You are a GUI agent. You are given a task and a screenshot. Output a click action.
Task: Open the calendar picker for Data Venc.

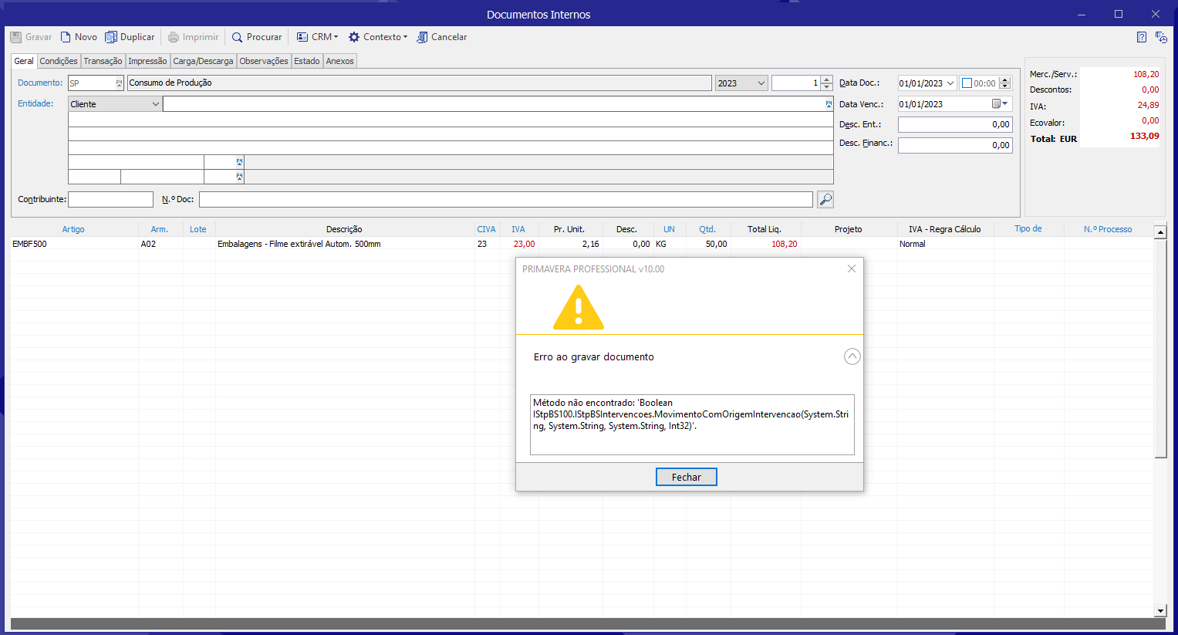pos(1000,104)
